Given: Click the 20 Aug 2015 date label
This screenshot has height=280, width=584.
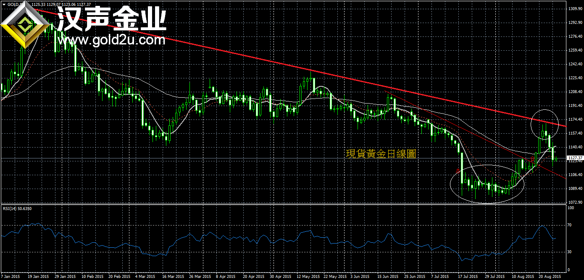Looking at the screenshot, I should pos(550,277).
